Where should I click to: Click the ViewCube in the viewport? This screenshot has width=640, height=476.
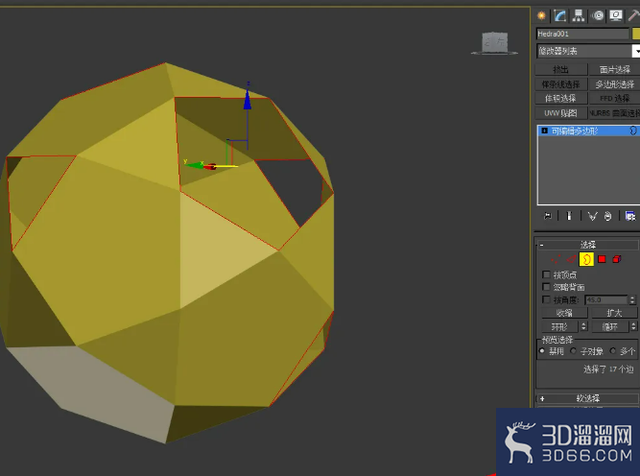[x=495, y=43]
